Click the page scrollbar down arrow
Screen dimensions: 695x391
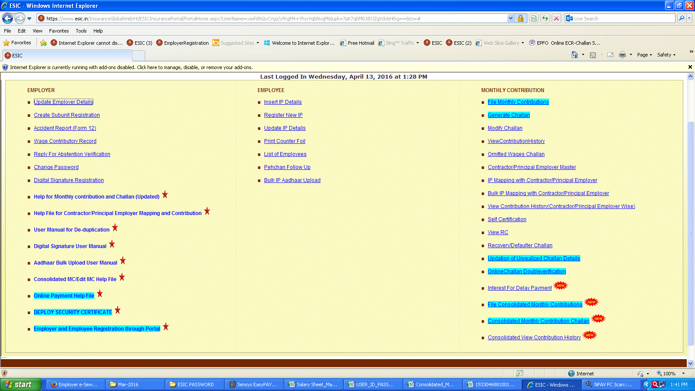click(x=691, y=363)
